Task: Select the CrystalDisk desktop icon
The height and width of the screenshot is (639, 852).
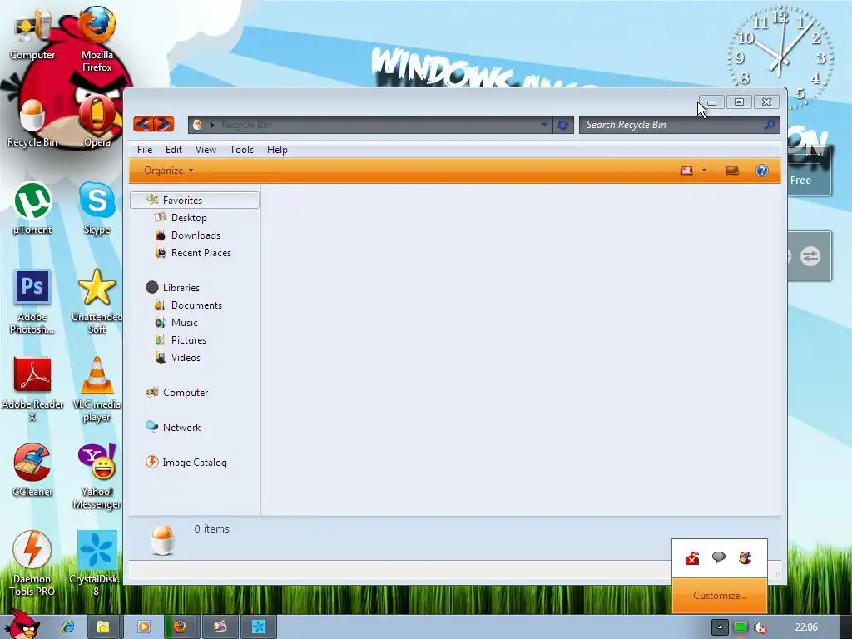Action: click(97, 564)
